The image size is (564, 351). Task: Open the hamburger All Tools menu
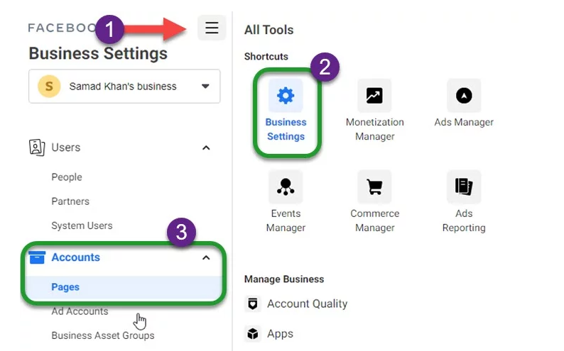click(x=212, y=28)
